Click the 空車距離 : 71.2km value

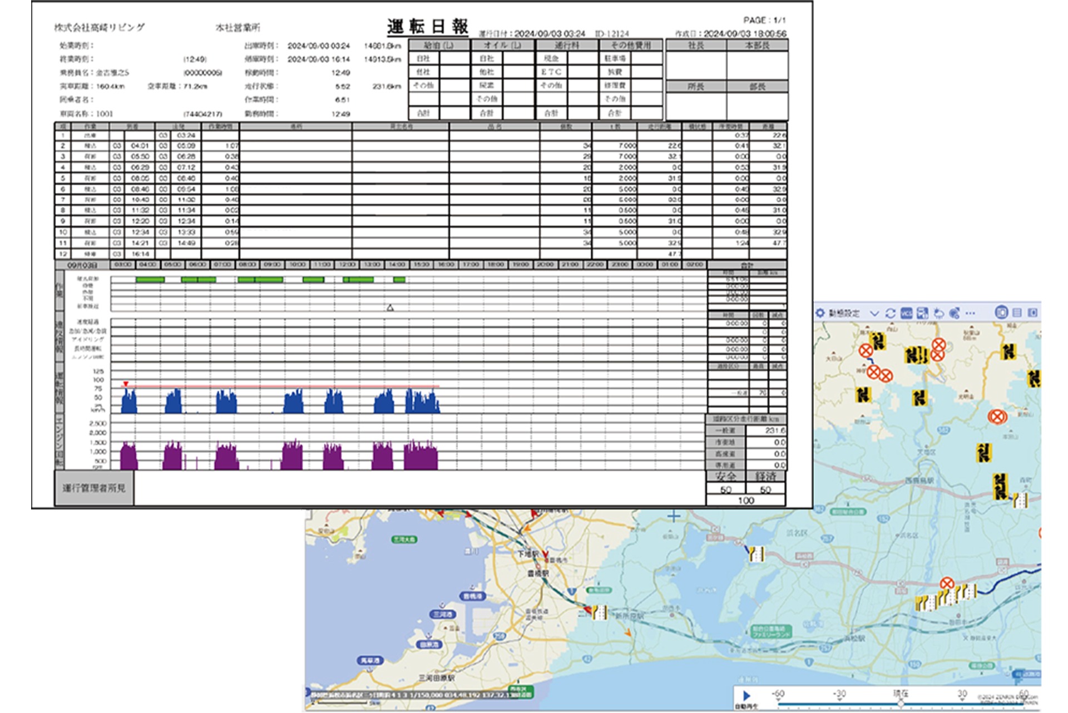177,86
